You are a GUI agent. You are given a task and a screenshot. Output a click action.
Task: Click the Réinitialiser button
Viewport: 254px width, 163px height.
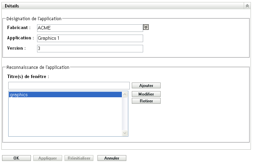79,158
